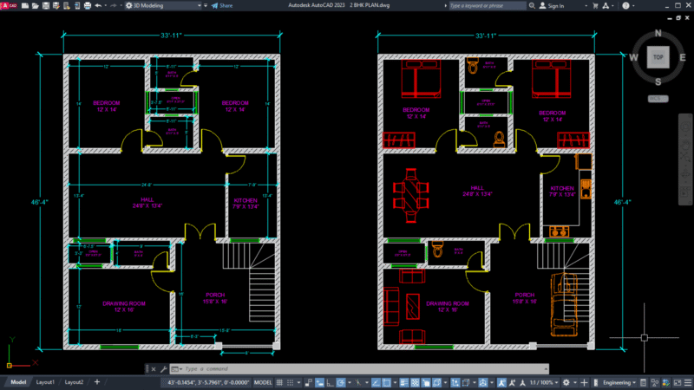Click the Save to Web & Mobile icon
This screenshot has height=390, width=694.
[x=77, y=5]
